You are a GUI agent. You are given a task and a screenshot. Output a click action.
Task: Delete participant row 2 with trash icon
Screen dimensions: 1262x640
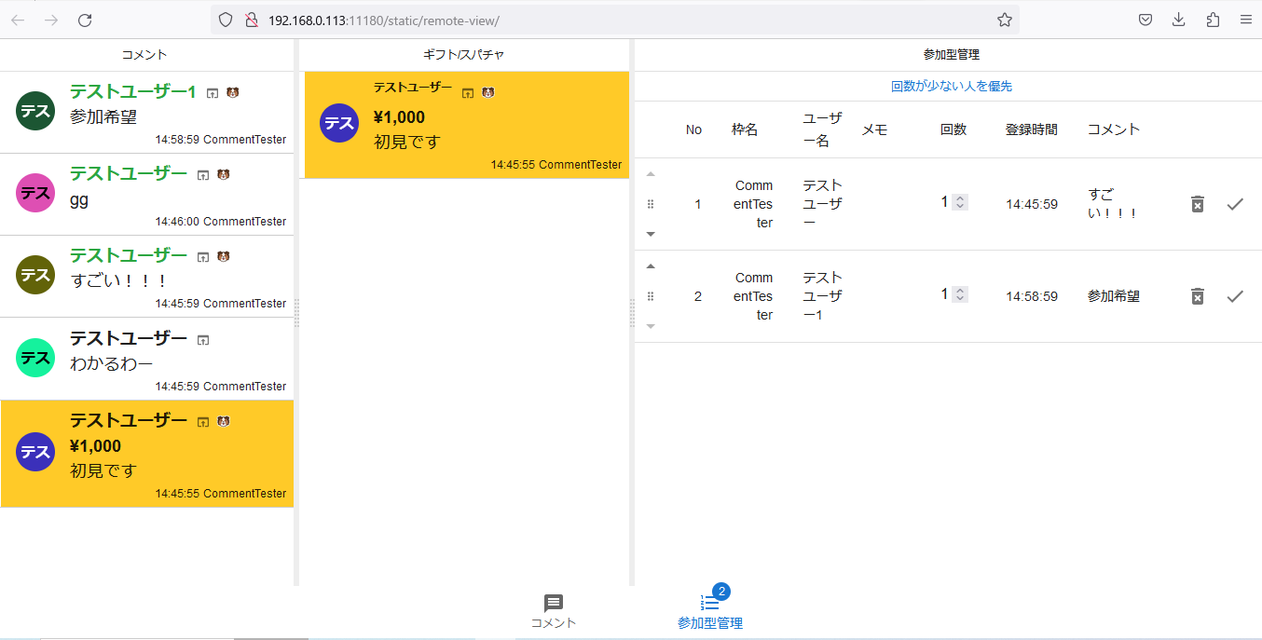point(1198,296)
